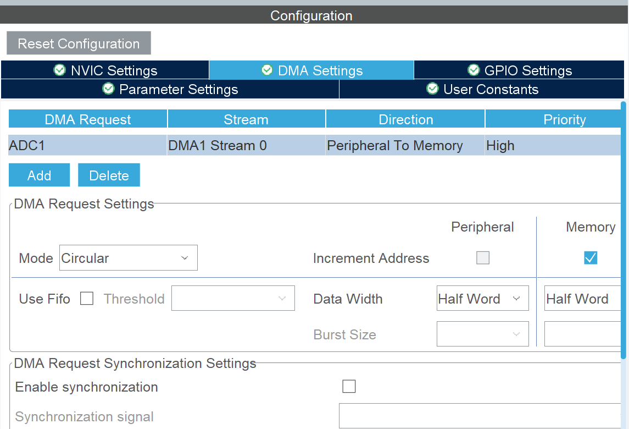The image size is (629, 429).
Task: Open the NVIC Settings tab
Action: point(105,70)
